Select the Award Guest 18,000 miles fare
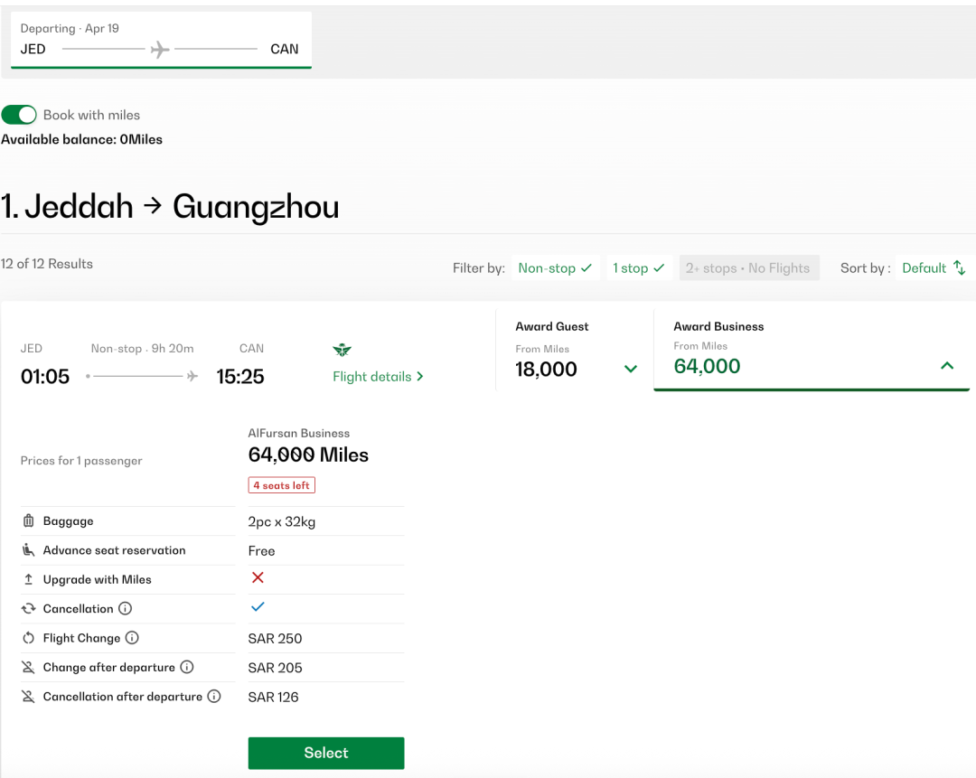The height and width of the screenshot is (778, 976). coord(575,351)
